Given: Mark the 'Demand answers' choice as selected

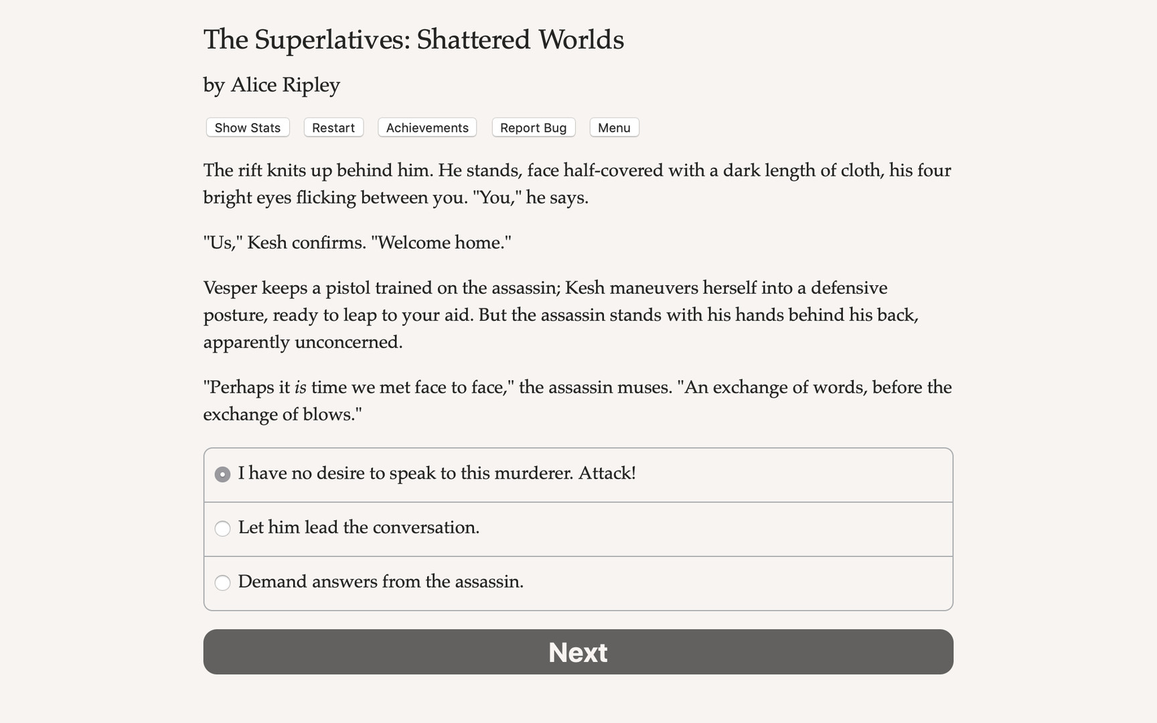Looking at the screenshot, I should tap(222, 583).
